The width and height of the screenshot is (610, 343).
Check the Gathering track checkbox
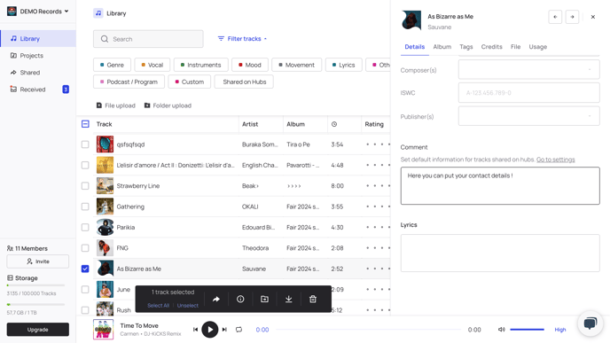pyautogui.click(x=85, y=207)
